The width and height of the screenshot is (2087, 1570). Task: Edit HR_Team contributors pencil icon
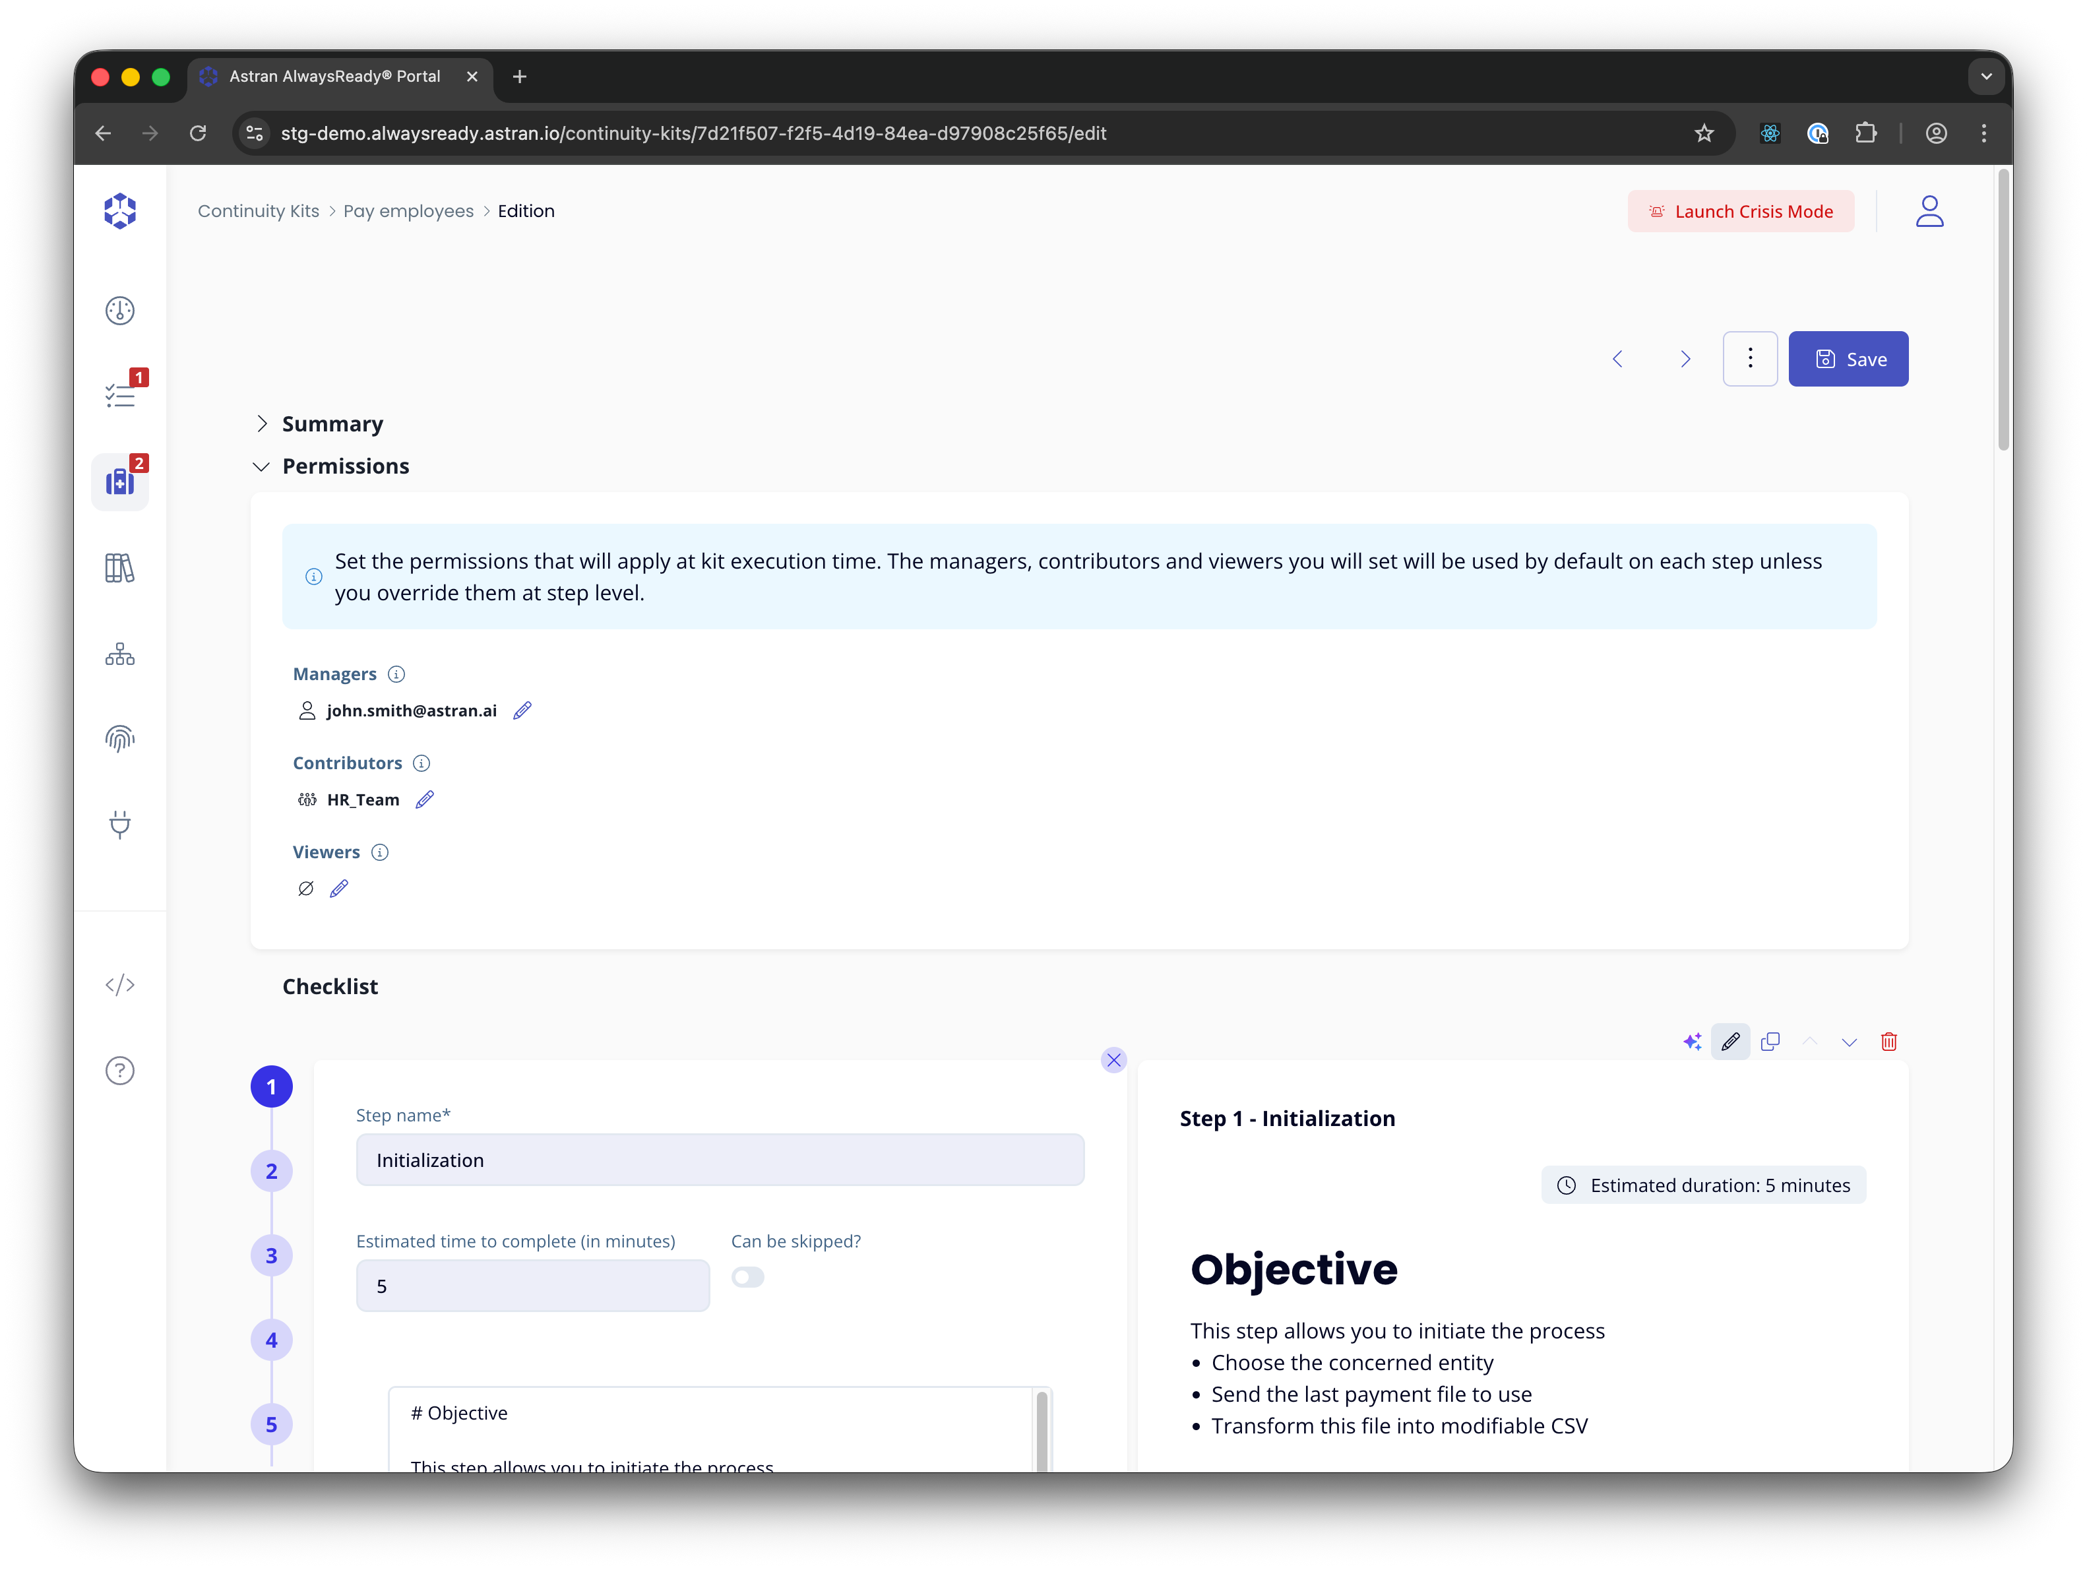[425, 800]
